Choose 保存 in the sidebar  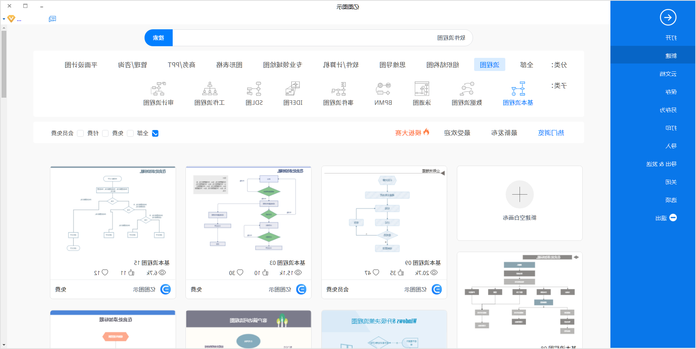tap(653, 92)
